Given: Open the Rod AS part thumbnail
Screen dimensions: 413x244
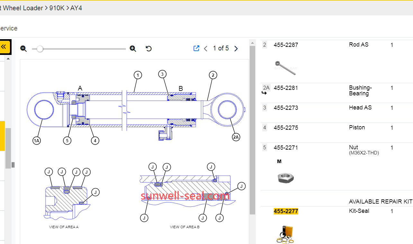Looking at the screenshot, I should click(x=285, y=68).
